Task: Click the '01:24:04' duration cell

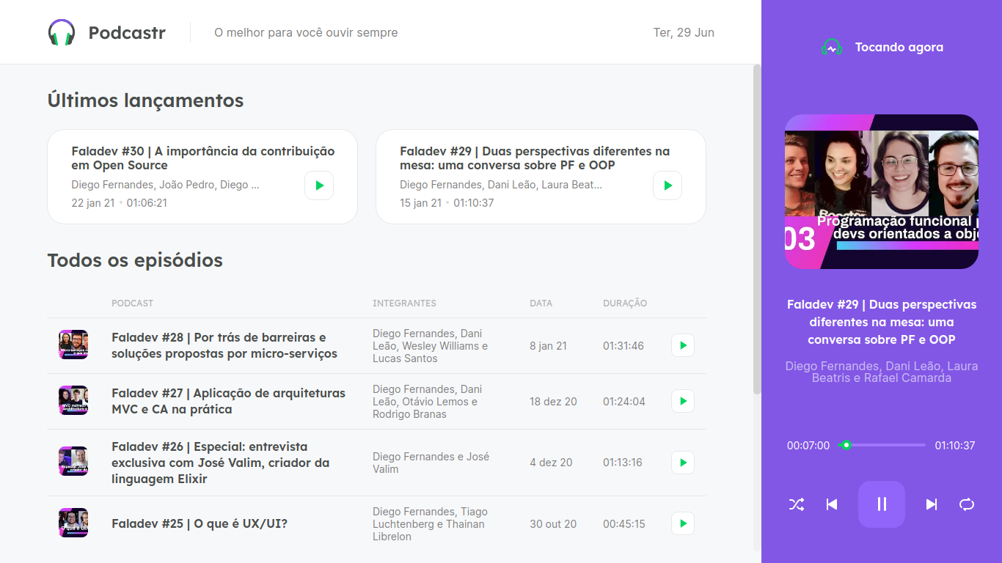Action: click(x=624, y=402)
